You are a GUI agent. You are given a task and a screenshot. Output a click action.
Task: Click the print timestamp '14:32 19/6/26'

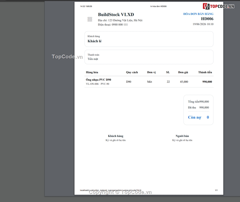tap(86, 6)
